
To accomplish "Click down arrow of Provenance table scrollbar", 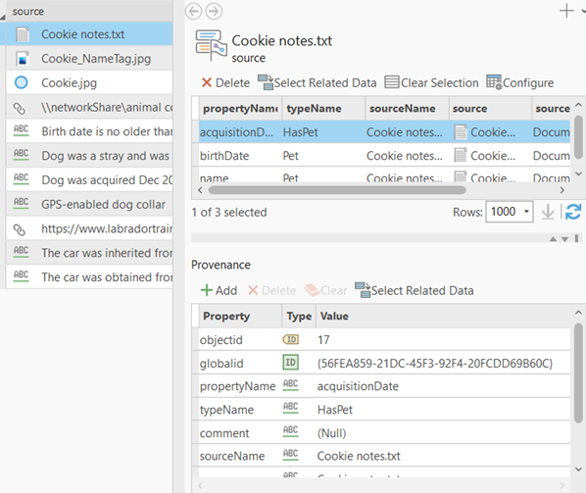I will coord(578,469).
